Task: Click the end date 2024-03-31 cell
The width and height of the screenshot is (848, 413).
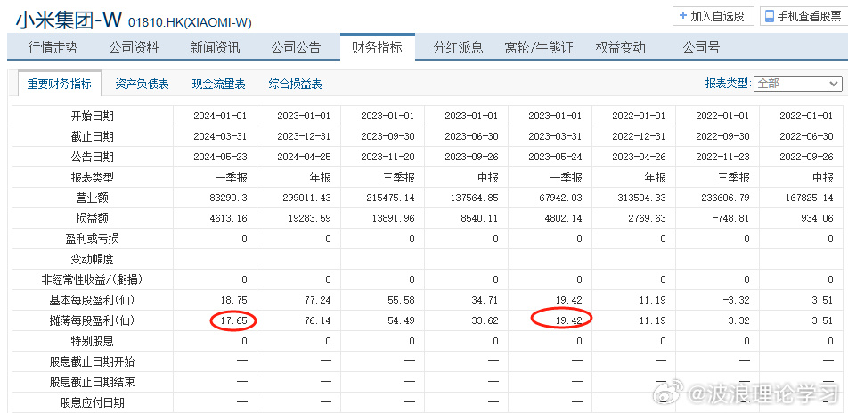Action: tap(220, 136)
